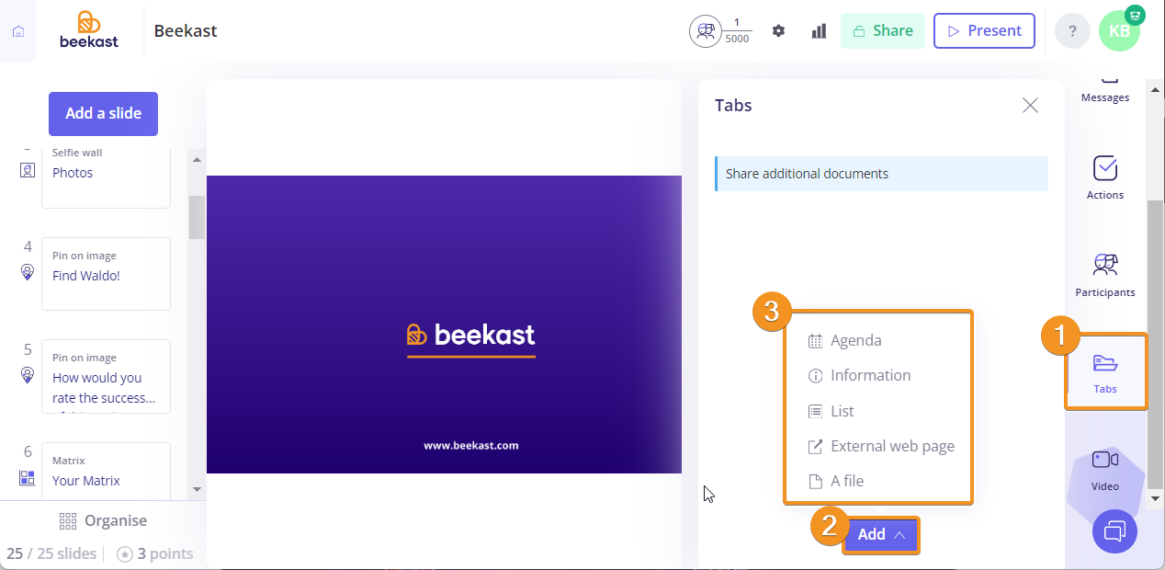The height and width of the screenshot is (570, 1165).
Task: Click the Selfie wall slide type icon
Action: [28, 170]
